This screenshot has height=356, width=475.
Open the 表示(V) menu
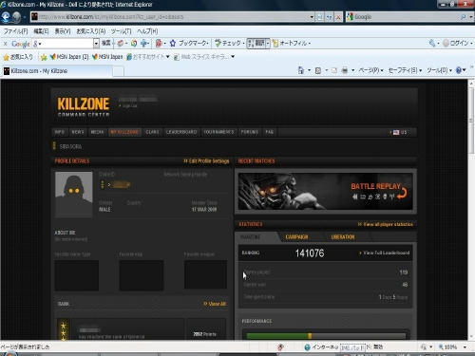pos(63,31)
